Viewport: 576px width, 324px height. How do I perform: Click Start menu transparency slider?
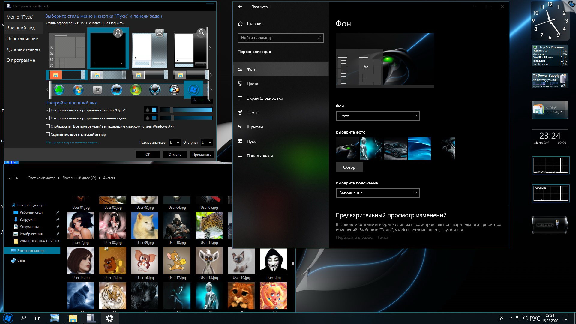point(186,110)
